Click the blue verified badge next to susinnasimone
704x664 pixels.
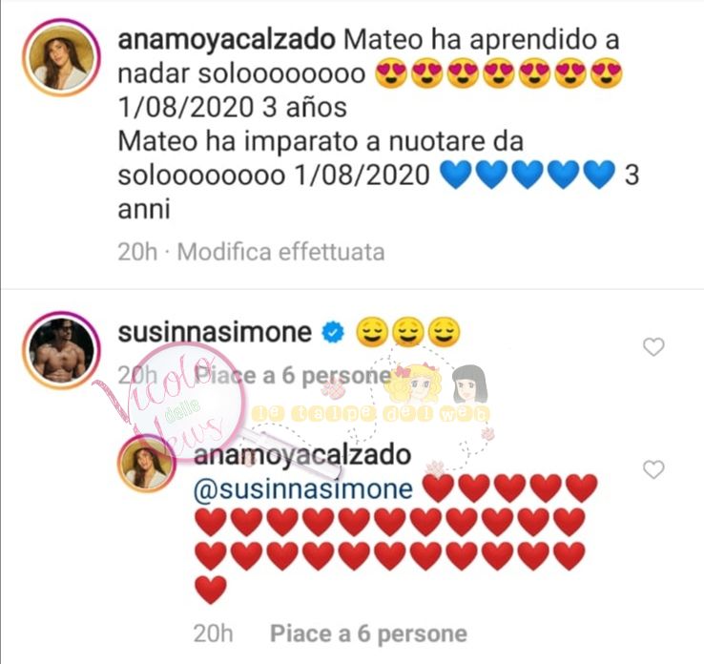pos(333,333)
